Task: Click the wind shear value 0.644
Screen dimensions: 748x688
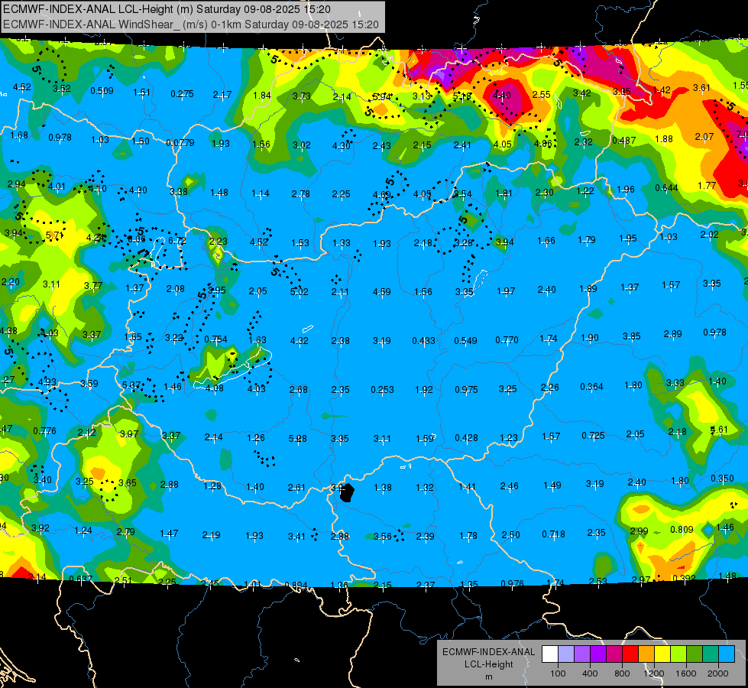Action: [666, 187]
